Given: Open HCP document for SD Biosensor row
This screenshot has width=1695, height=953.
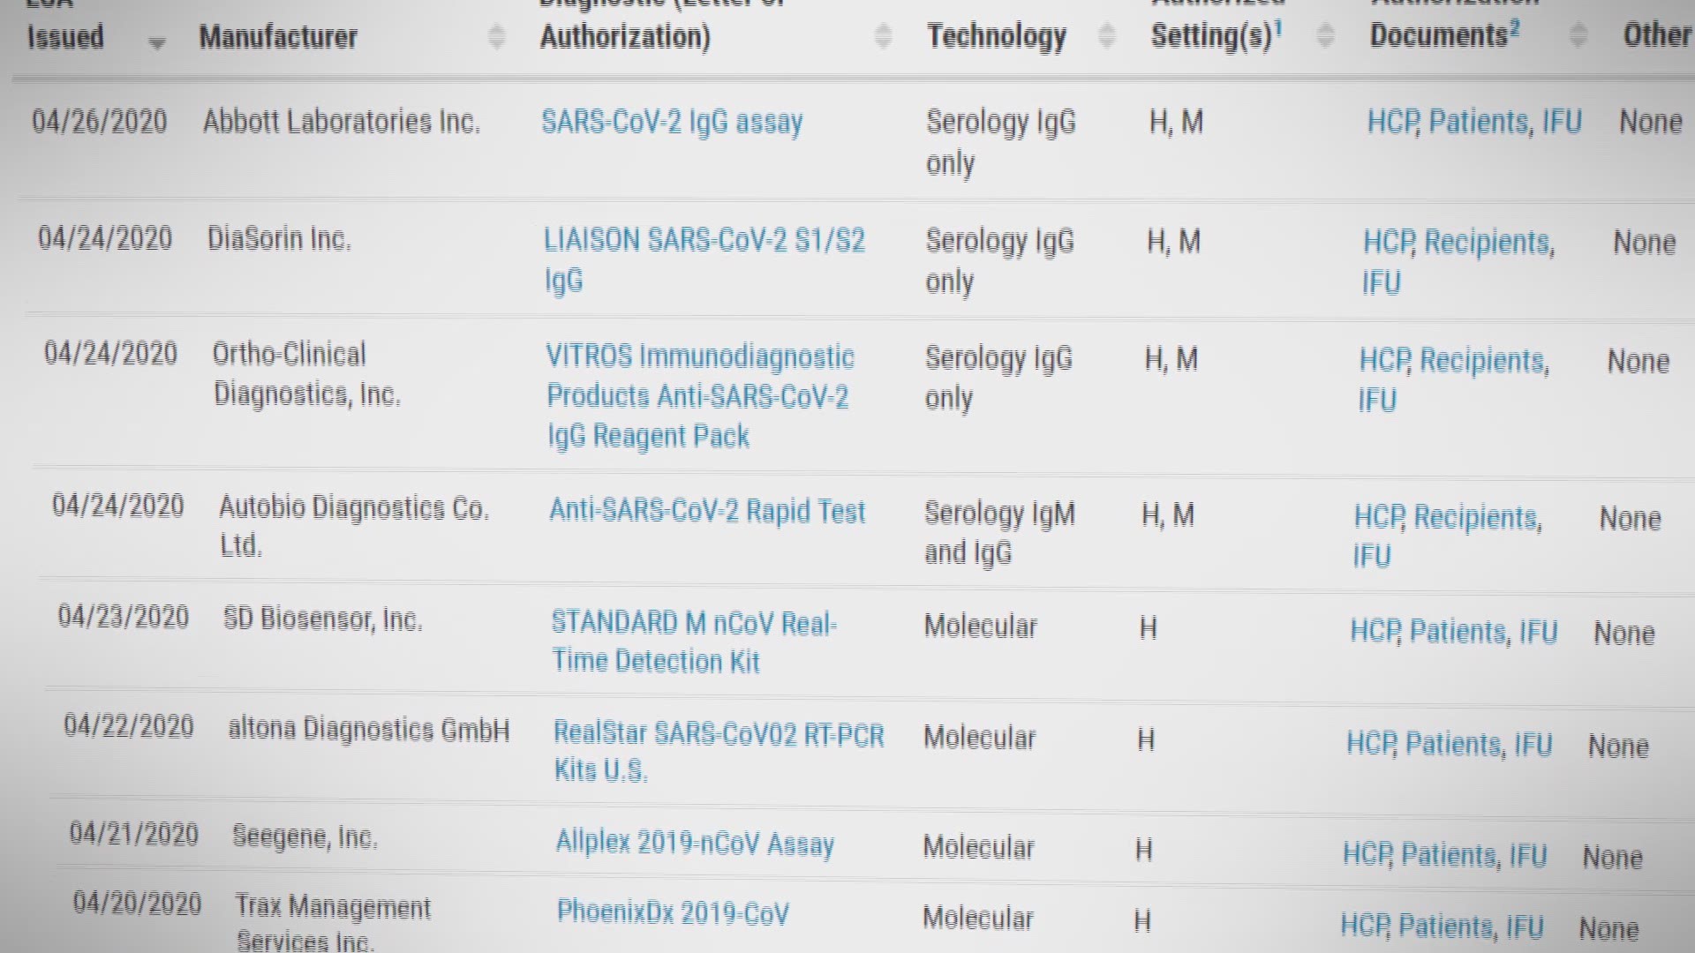Looking at the screenshot, I should 1375,631.
